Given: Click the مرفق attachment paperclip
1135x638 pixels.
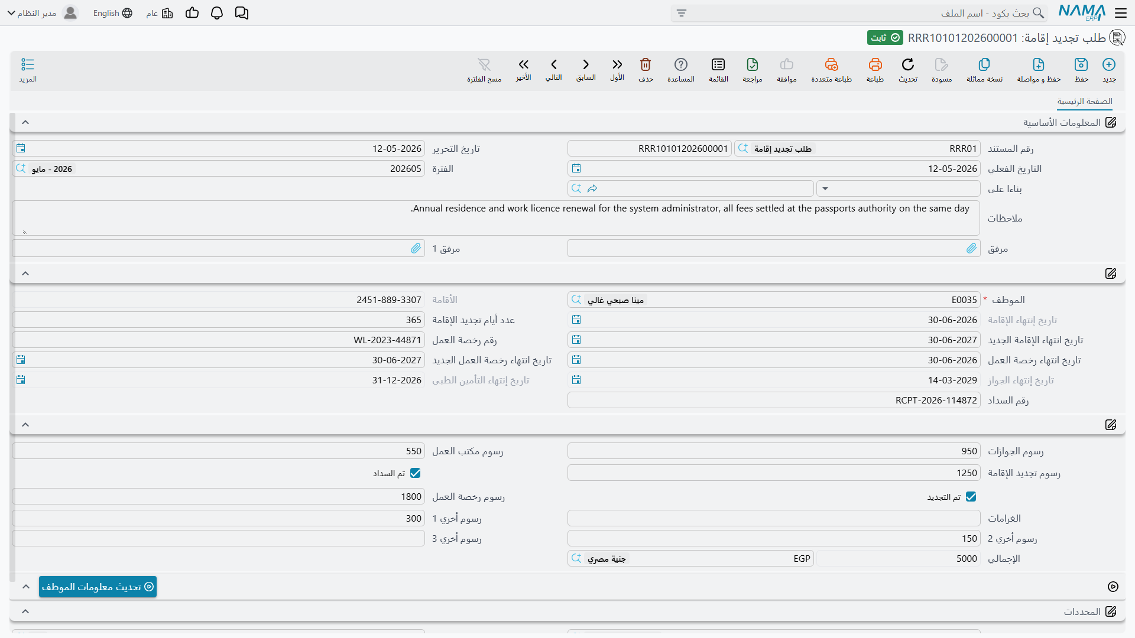Looking at the screenshot, I should pos(972,249).
